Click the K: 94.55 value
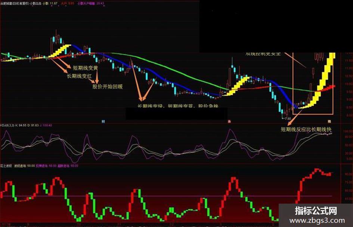Image resolution: width=353 pixels, height=227 pixels. (x=21, y=125)
